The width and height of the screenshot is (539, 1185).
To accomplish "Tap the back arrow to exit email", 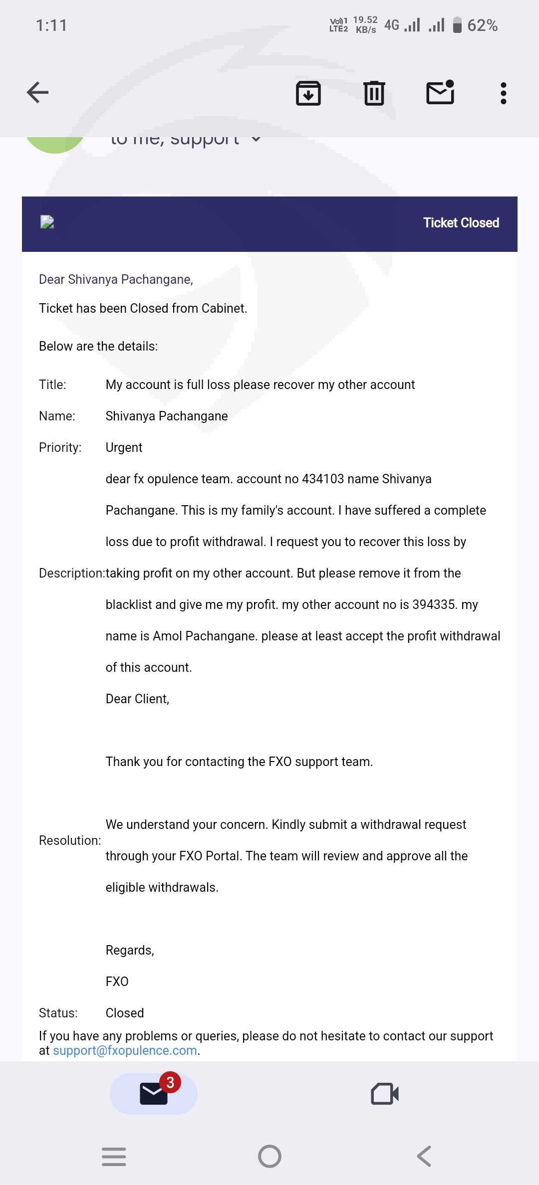I will [38, 93].
